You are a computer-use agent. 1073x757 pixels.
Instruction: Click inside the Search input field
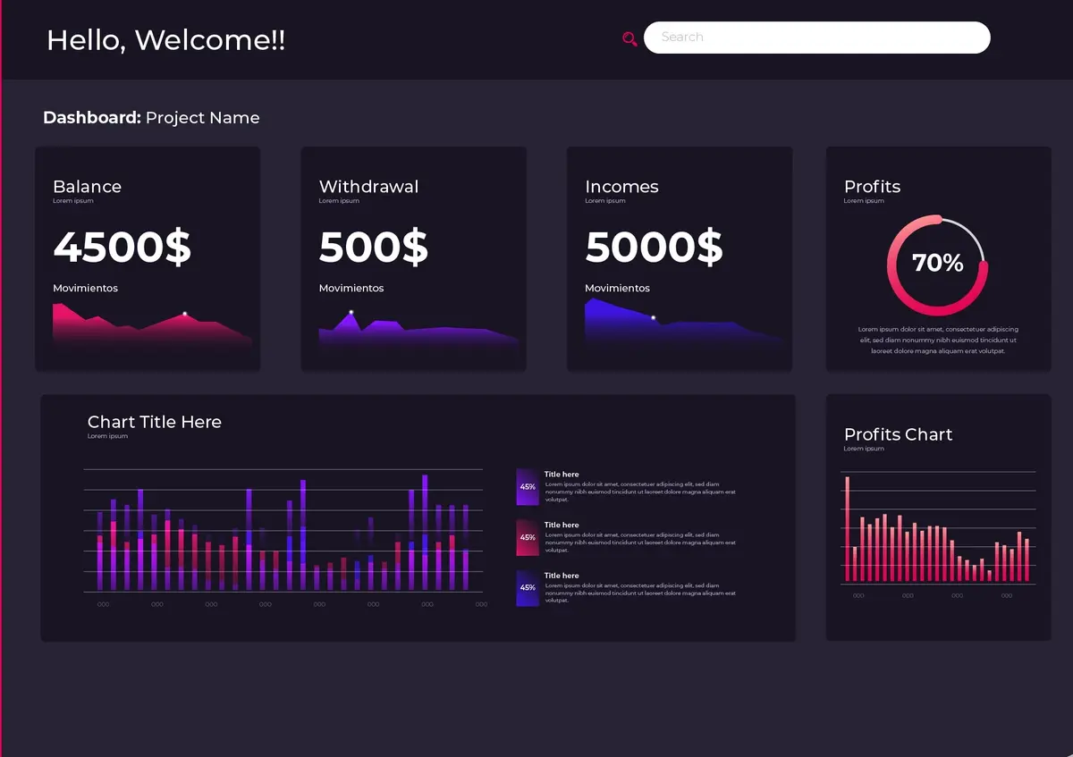coord(816,38)
